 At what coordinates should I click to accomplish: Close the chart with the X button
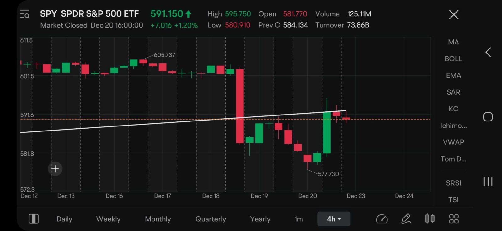(454, 14)
